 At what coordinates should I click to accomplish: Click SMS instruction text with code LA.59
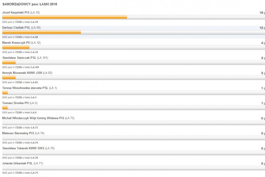point(20,37)
